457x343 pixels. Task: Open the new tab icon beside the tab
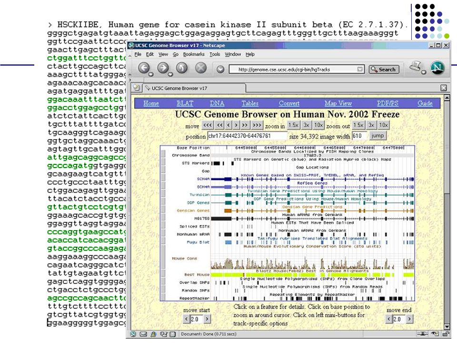(136, 88)
